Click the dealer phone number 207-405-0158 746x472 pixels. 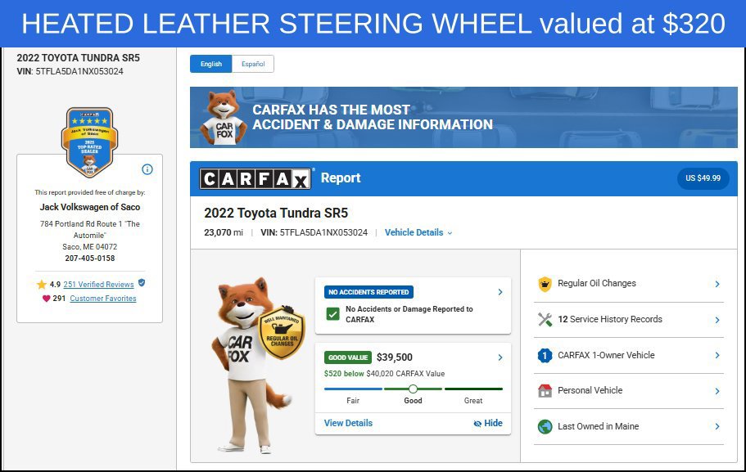click(x=90, y=258)
